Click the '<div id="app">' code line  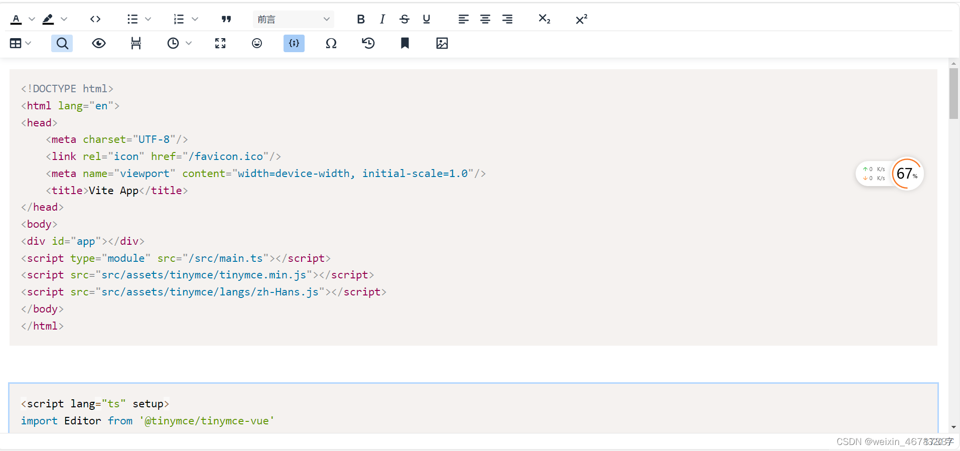click(x=82, y=241)
